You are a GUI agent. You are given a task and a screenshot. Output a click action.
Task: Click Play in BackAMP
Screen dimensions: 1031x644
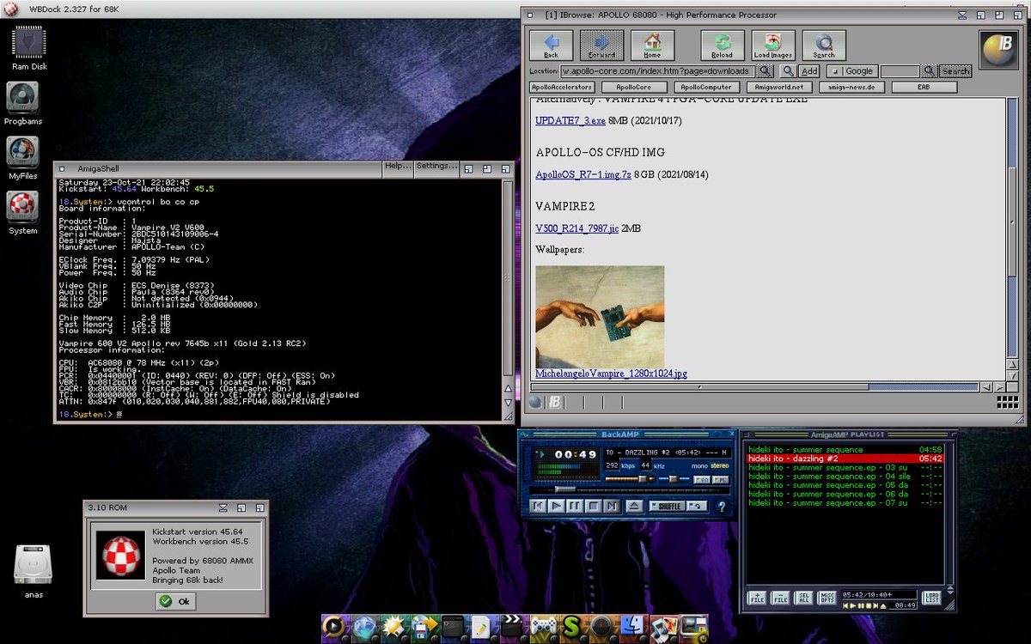pos(557,507)
